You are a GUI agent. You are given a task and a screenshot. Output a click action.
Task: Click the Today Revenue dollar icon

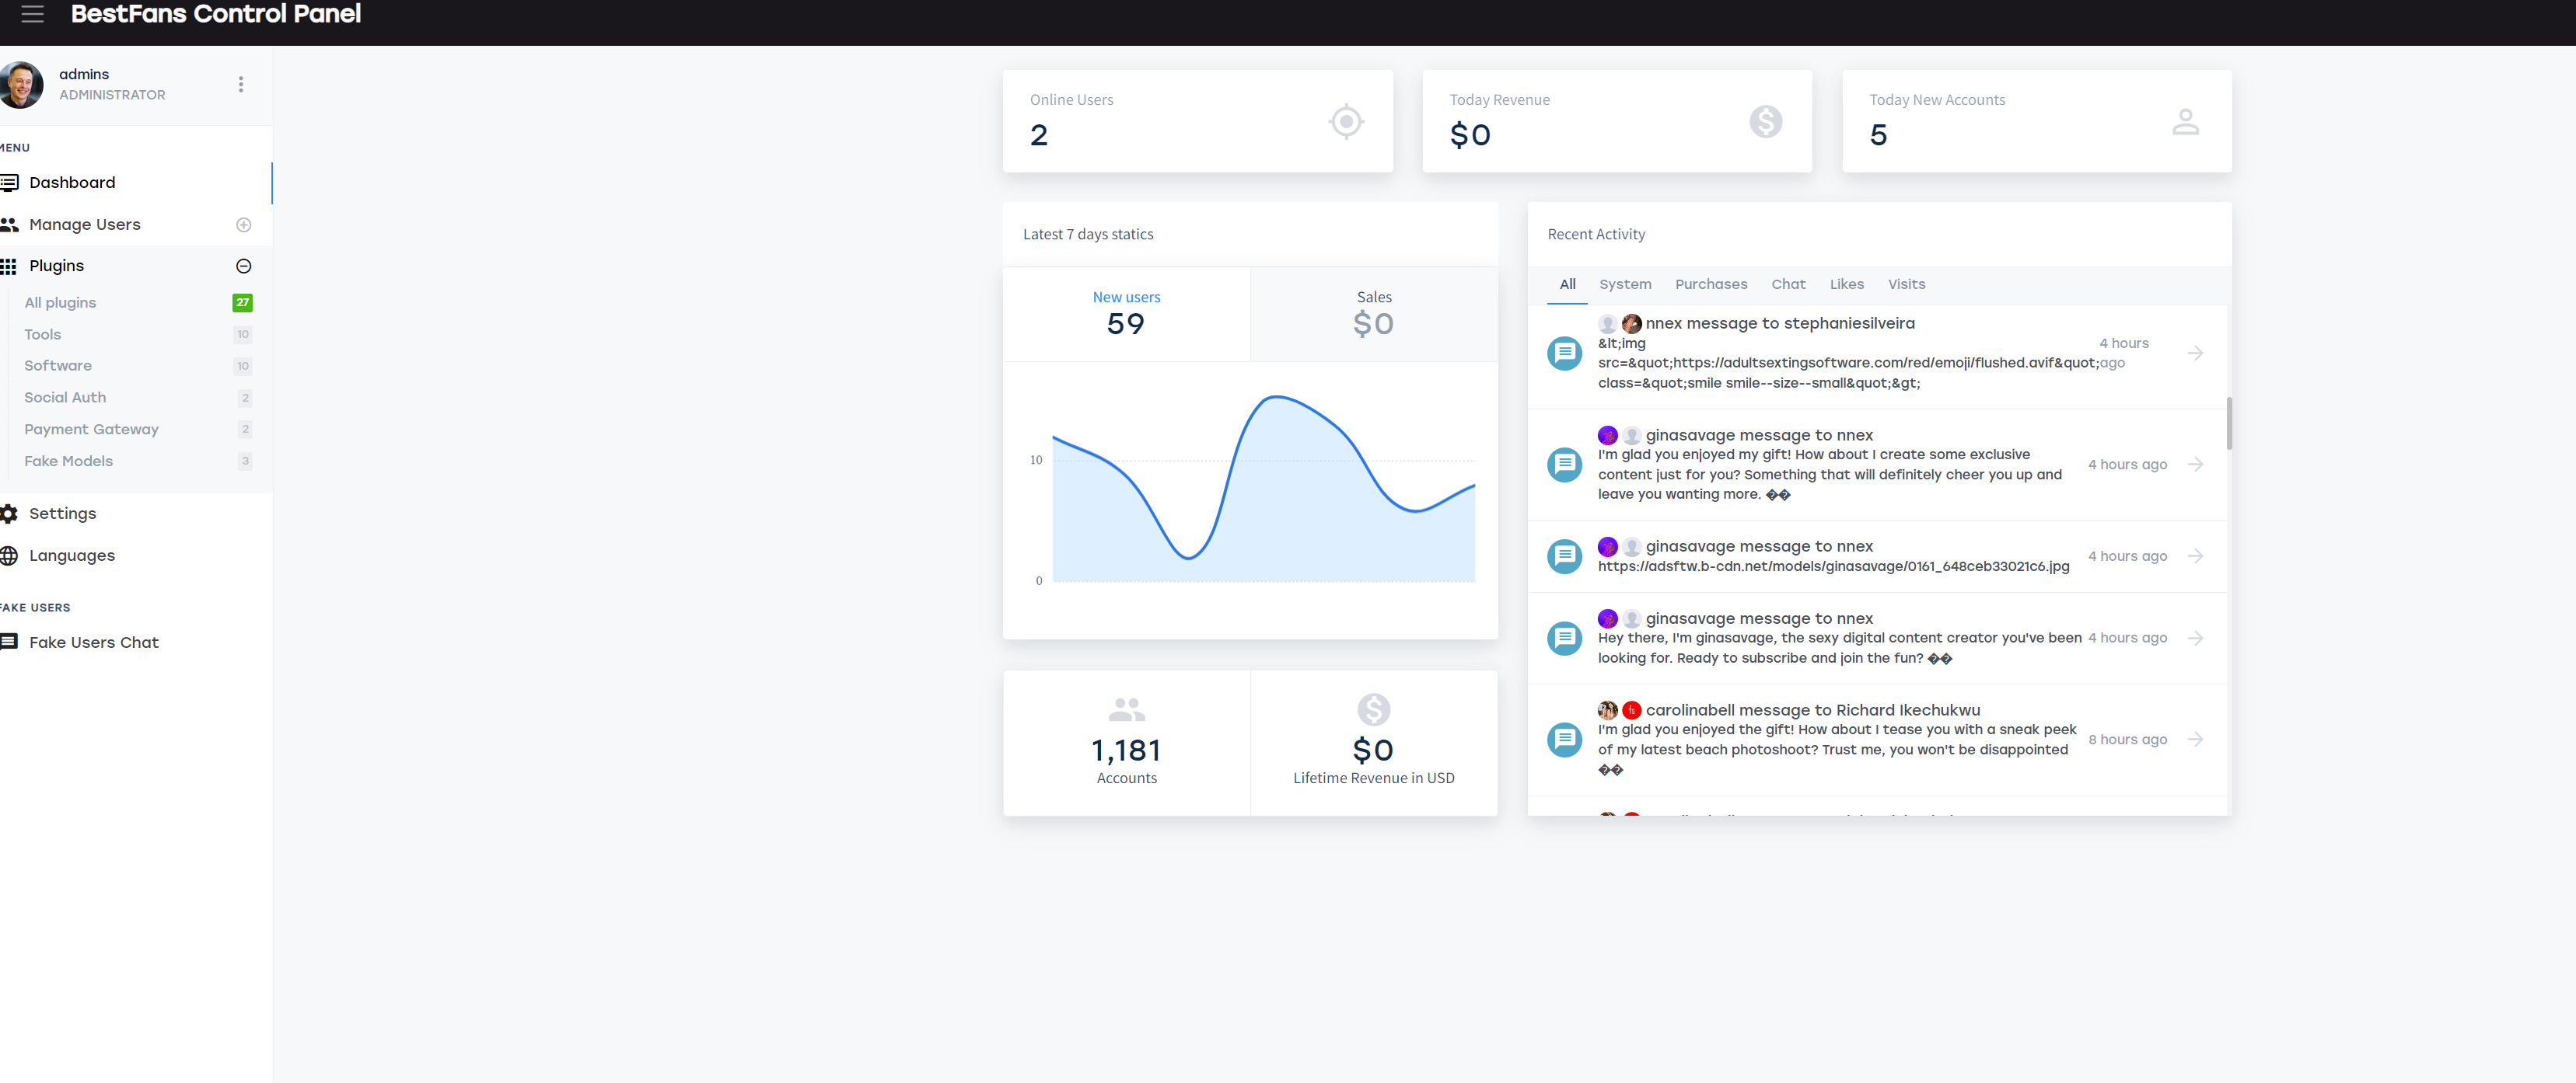point(1766,122)
